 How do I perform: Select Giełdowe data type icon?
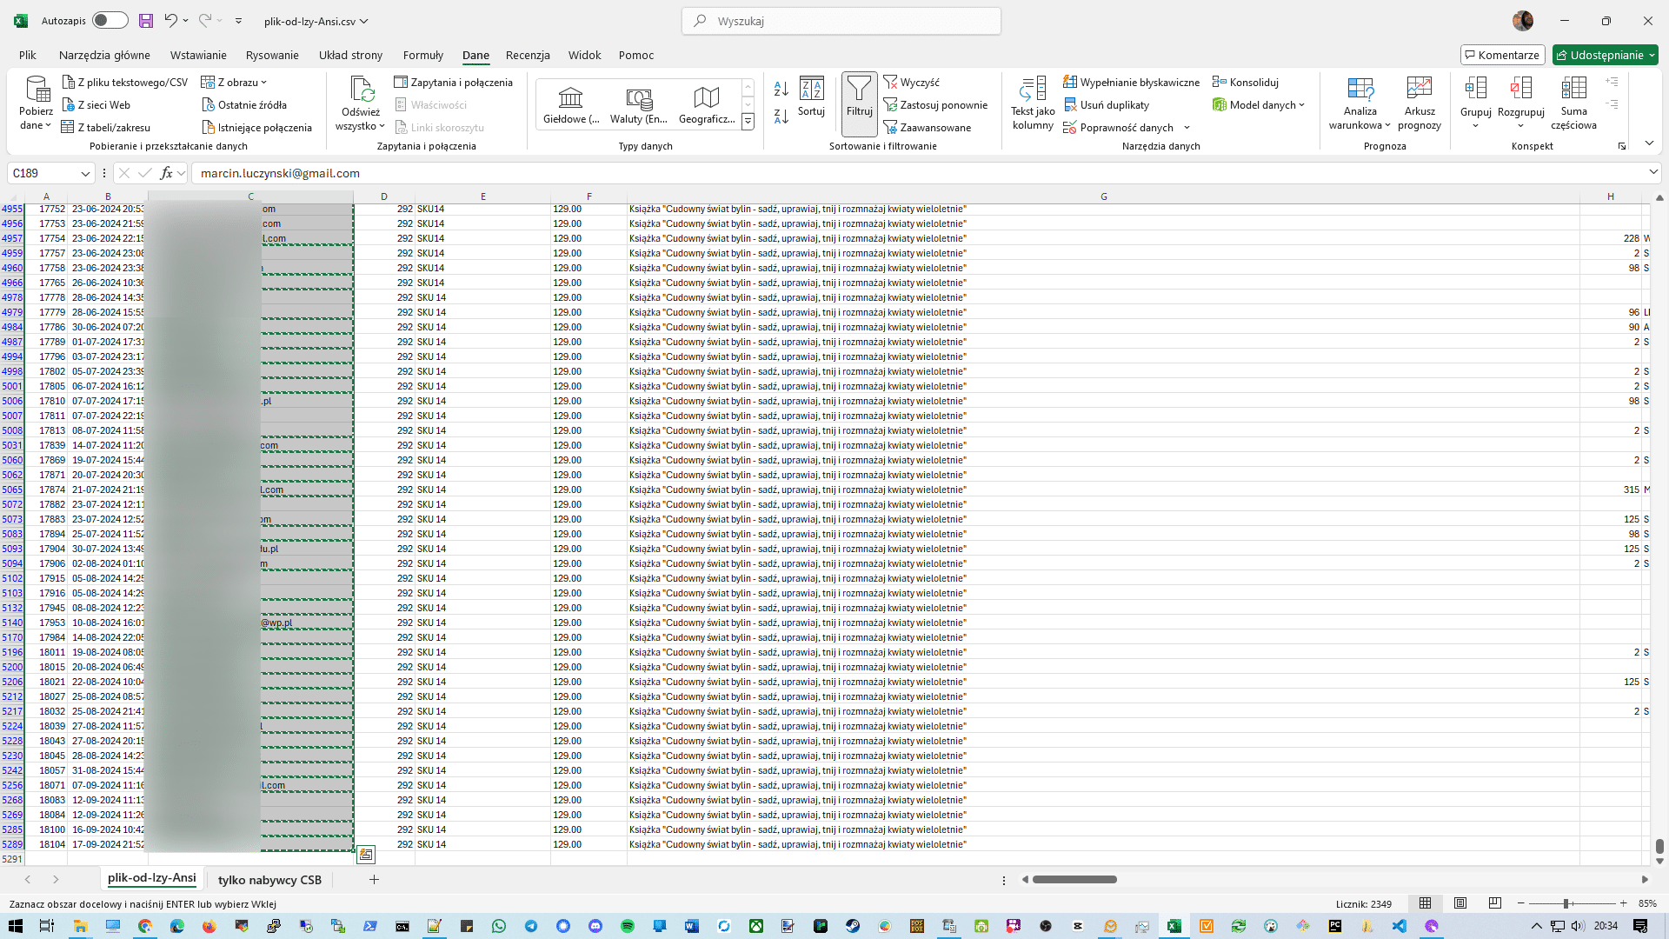pos(570,97)
